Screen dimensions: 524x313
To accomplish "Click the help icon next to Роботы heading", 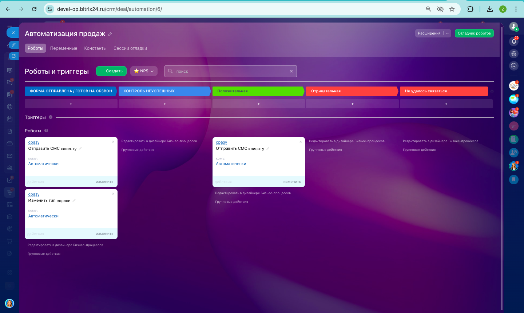I will (46, 131).
